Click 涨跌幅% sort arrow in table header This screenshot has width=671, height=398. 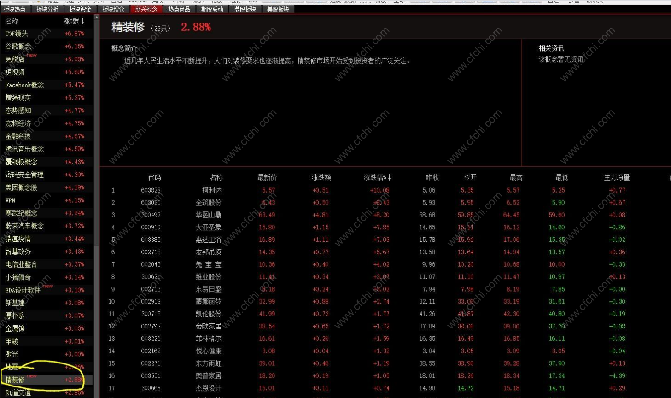click(389, 177)
